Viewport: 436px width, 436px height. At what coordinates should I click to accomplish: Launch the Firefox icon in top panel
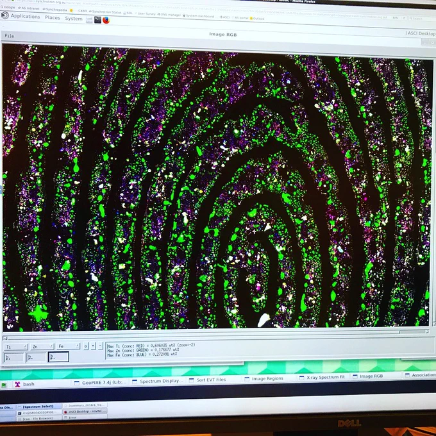pos(106,20)
